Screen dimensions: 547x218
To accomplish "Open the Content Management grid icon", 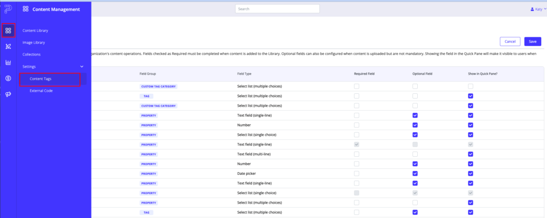I will coord(9,30).
